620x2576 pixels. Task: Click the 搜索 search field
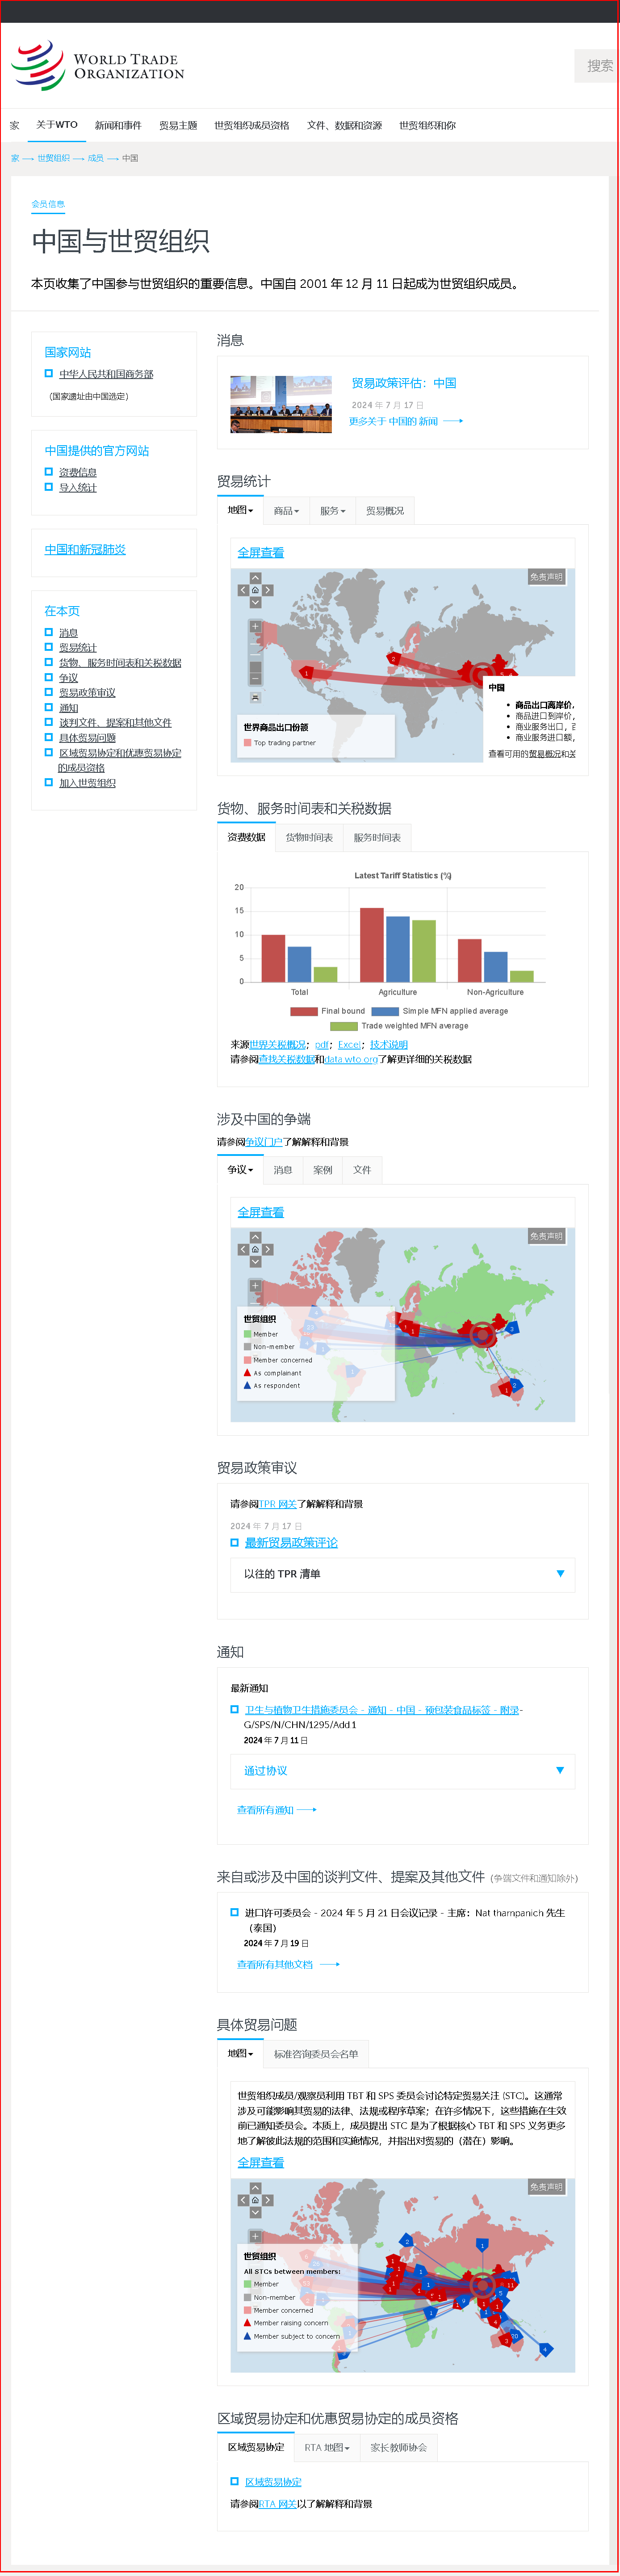tap(598, 66)
